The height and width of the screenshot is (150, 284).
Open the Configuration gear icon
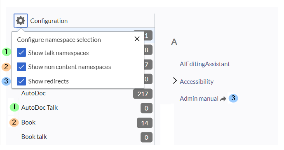tap(21, 21)
